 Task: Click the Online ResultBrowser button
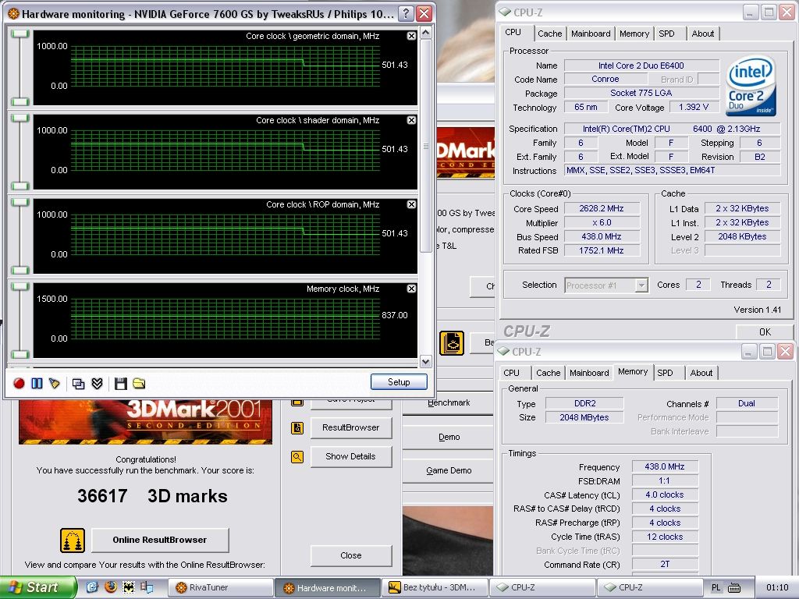pyautogui.click(x=160, y=540)
